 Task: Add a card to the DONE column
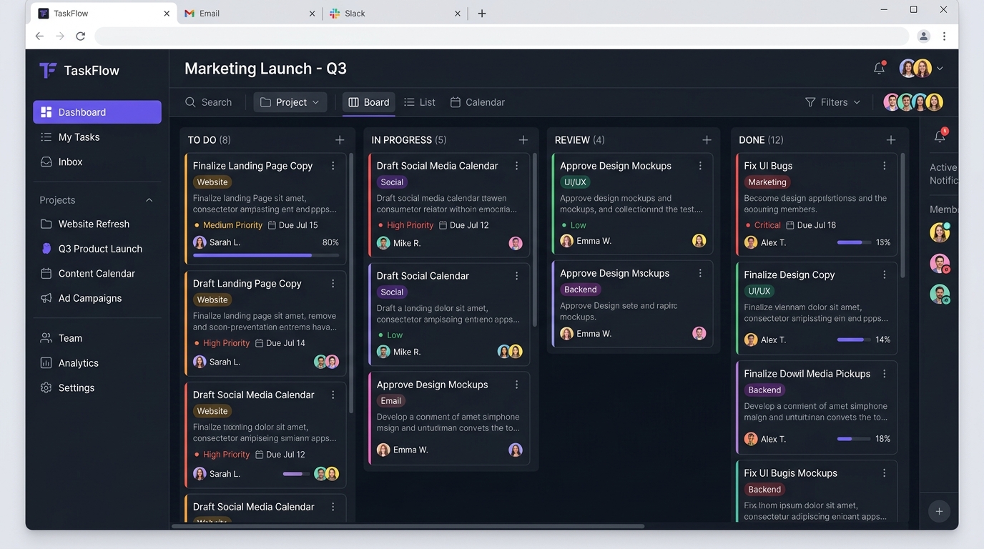pos(891,140)
